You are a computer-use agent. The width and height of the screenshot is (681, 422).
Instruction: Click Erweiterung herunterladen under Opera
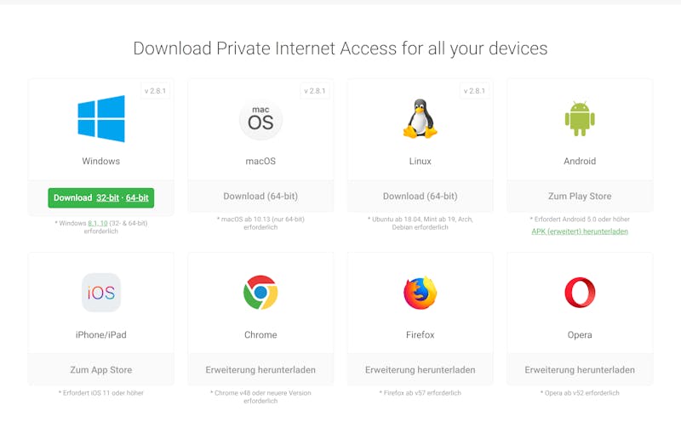point(580,370)
